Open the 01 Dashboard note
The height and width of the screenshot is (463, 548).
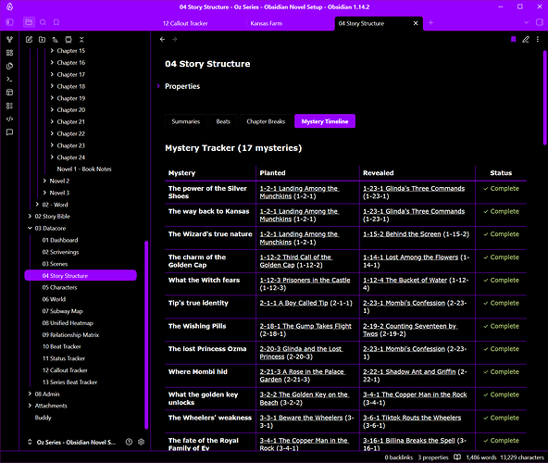point(60,240)
